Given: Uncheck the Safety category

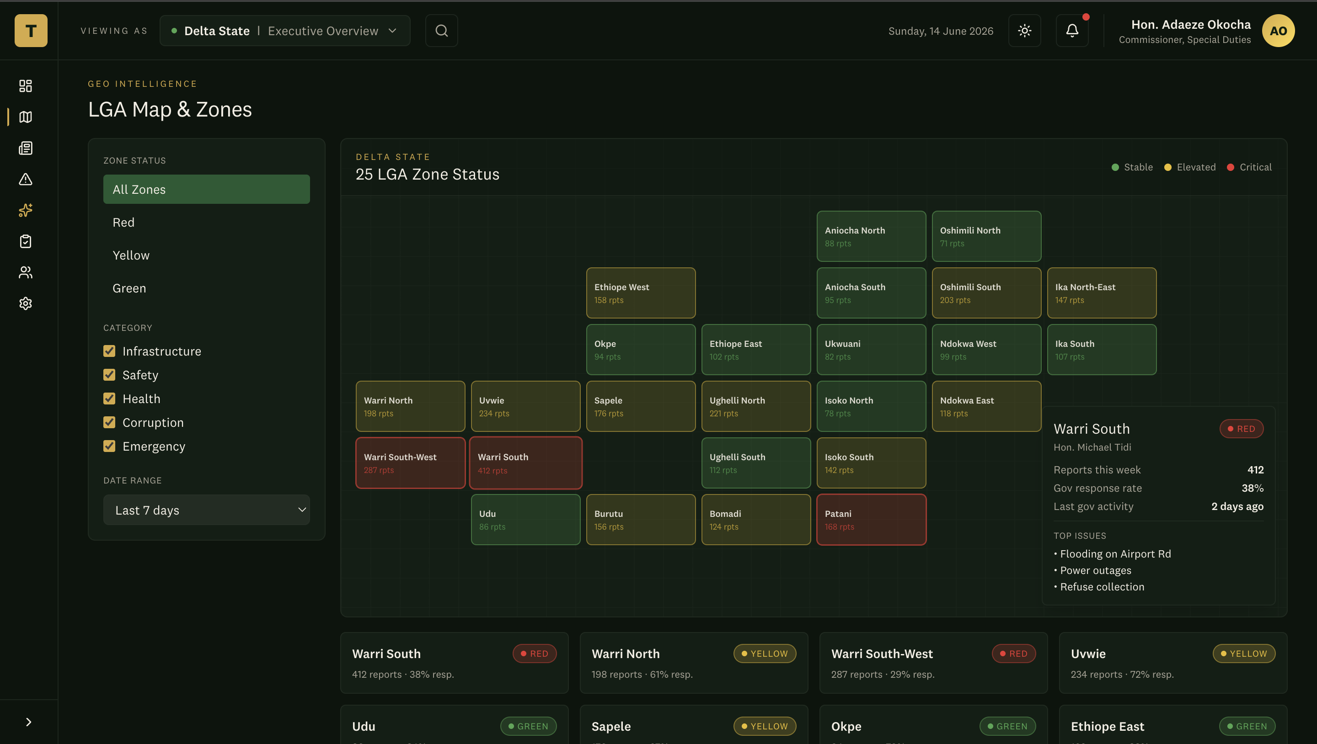Looking at the screenshot, I should (x=109, y=375).
